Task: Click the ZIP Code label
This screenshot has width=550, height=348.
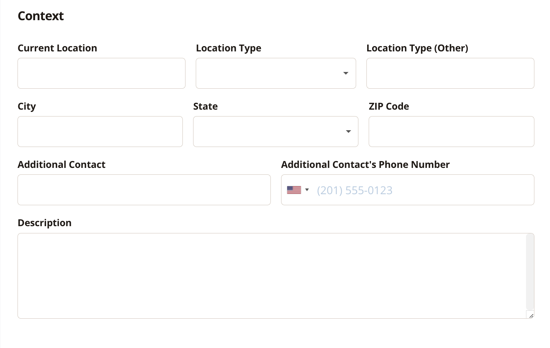Action: (389, 106)
